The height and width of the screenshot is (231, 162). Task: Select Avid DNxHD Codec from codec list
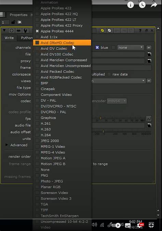click(62, 43)
